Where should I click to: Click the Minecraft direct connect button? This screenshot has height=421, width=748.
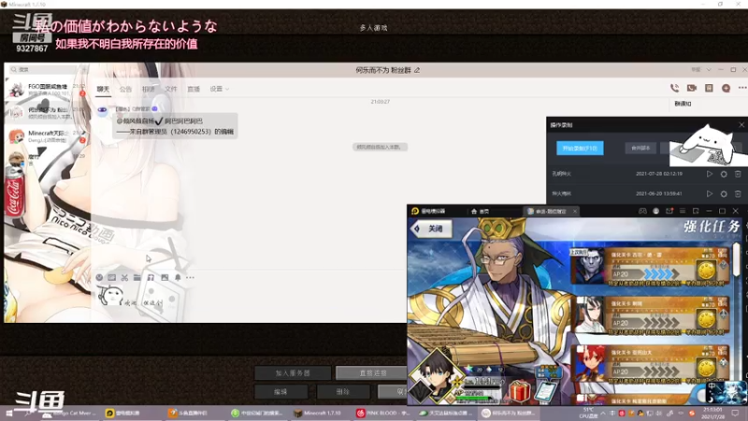coord(372,372)
